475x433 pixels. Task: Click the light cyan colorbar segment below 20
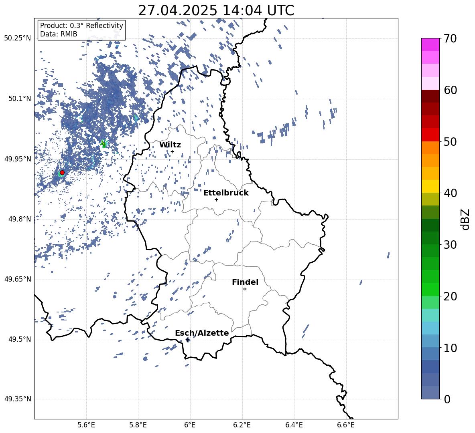click(x=430, y=315)
